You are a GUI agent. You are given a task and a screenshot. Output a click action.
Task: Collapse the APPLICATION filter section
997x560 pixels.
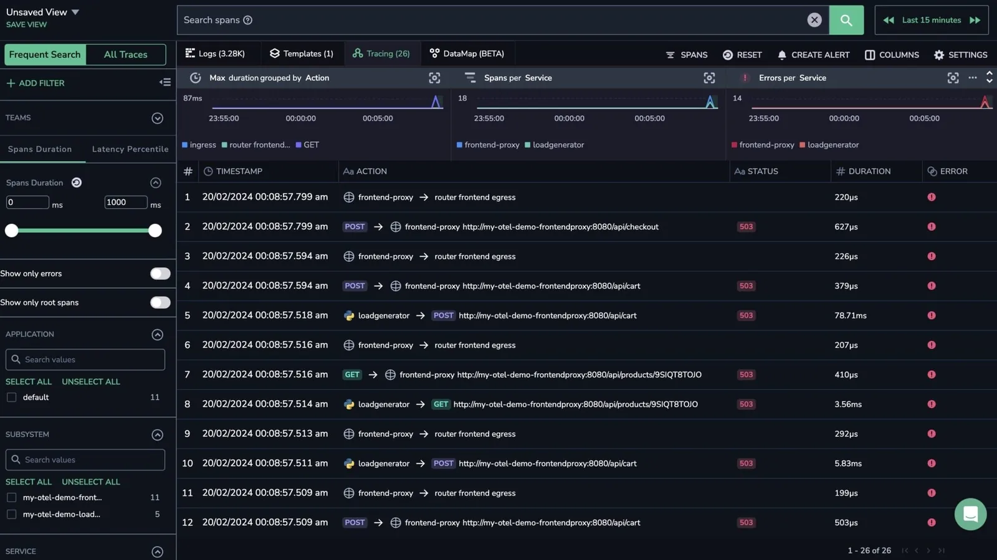[x=157, y=335]
